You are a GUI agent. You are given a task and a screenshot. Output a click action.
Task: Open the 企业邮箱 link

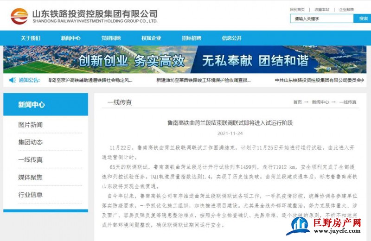346,9
